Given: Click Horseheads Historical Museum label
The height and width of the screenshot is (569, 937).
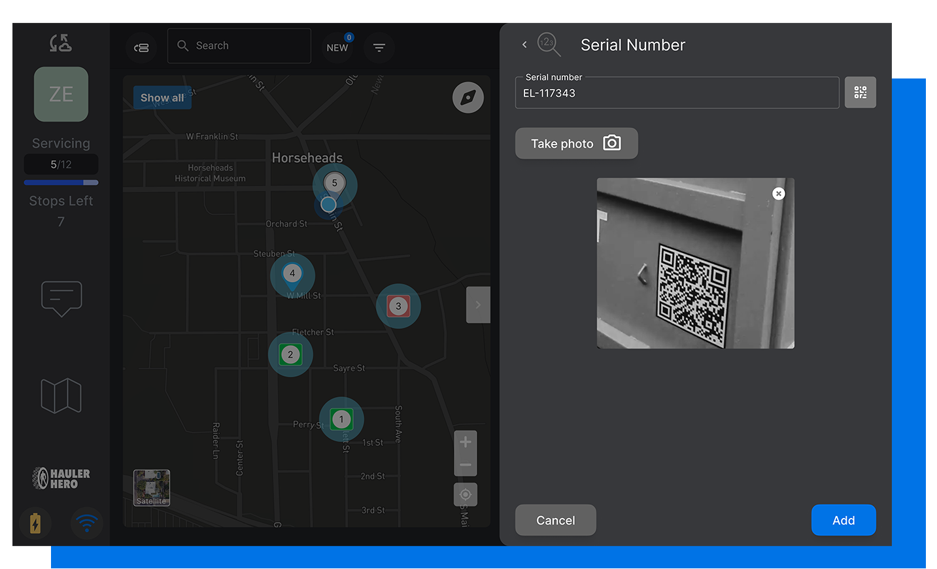Looking at the screenshot, I should [210, 173].
